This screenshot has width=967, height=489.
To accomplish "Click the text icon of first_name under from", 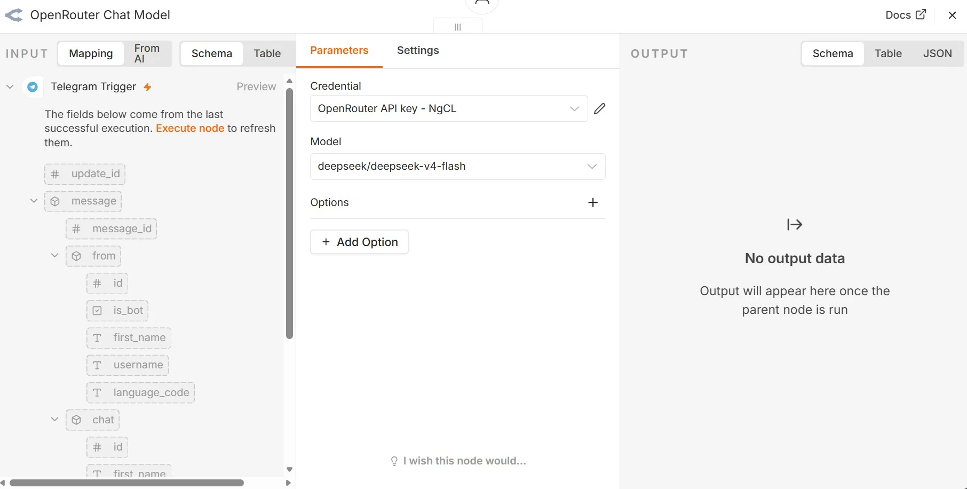I will 97,338.
